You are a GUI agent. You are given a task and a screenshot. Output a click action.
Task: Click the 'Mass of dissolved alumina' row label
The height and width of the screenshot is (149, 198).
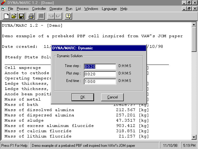39,110
